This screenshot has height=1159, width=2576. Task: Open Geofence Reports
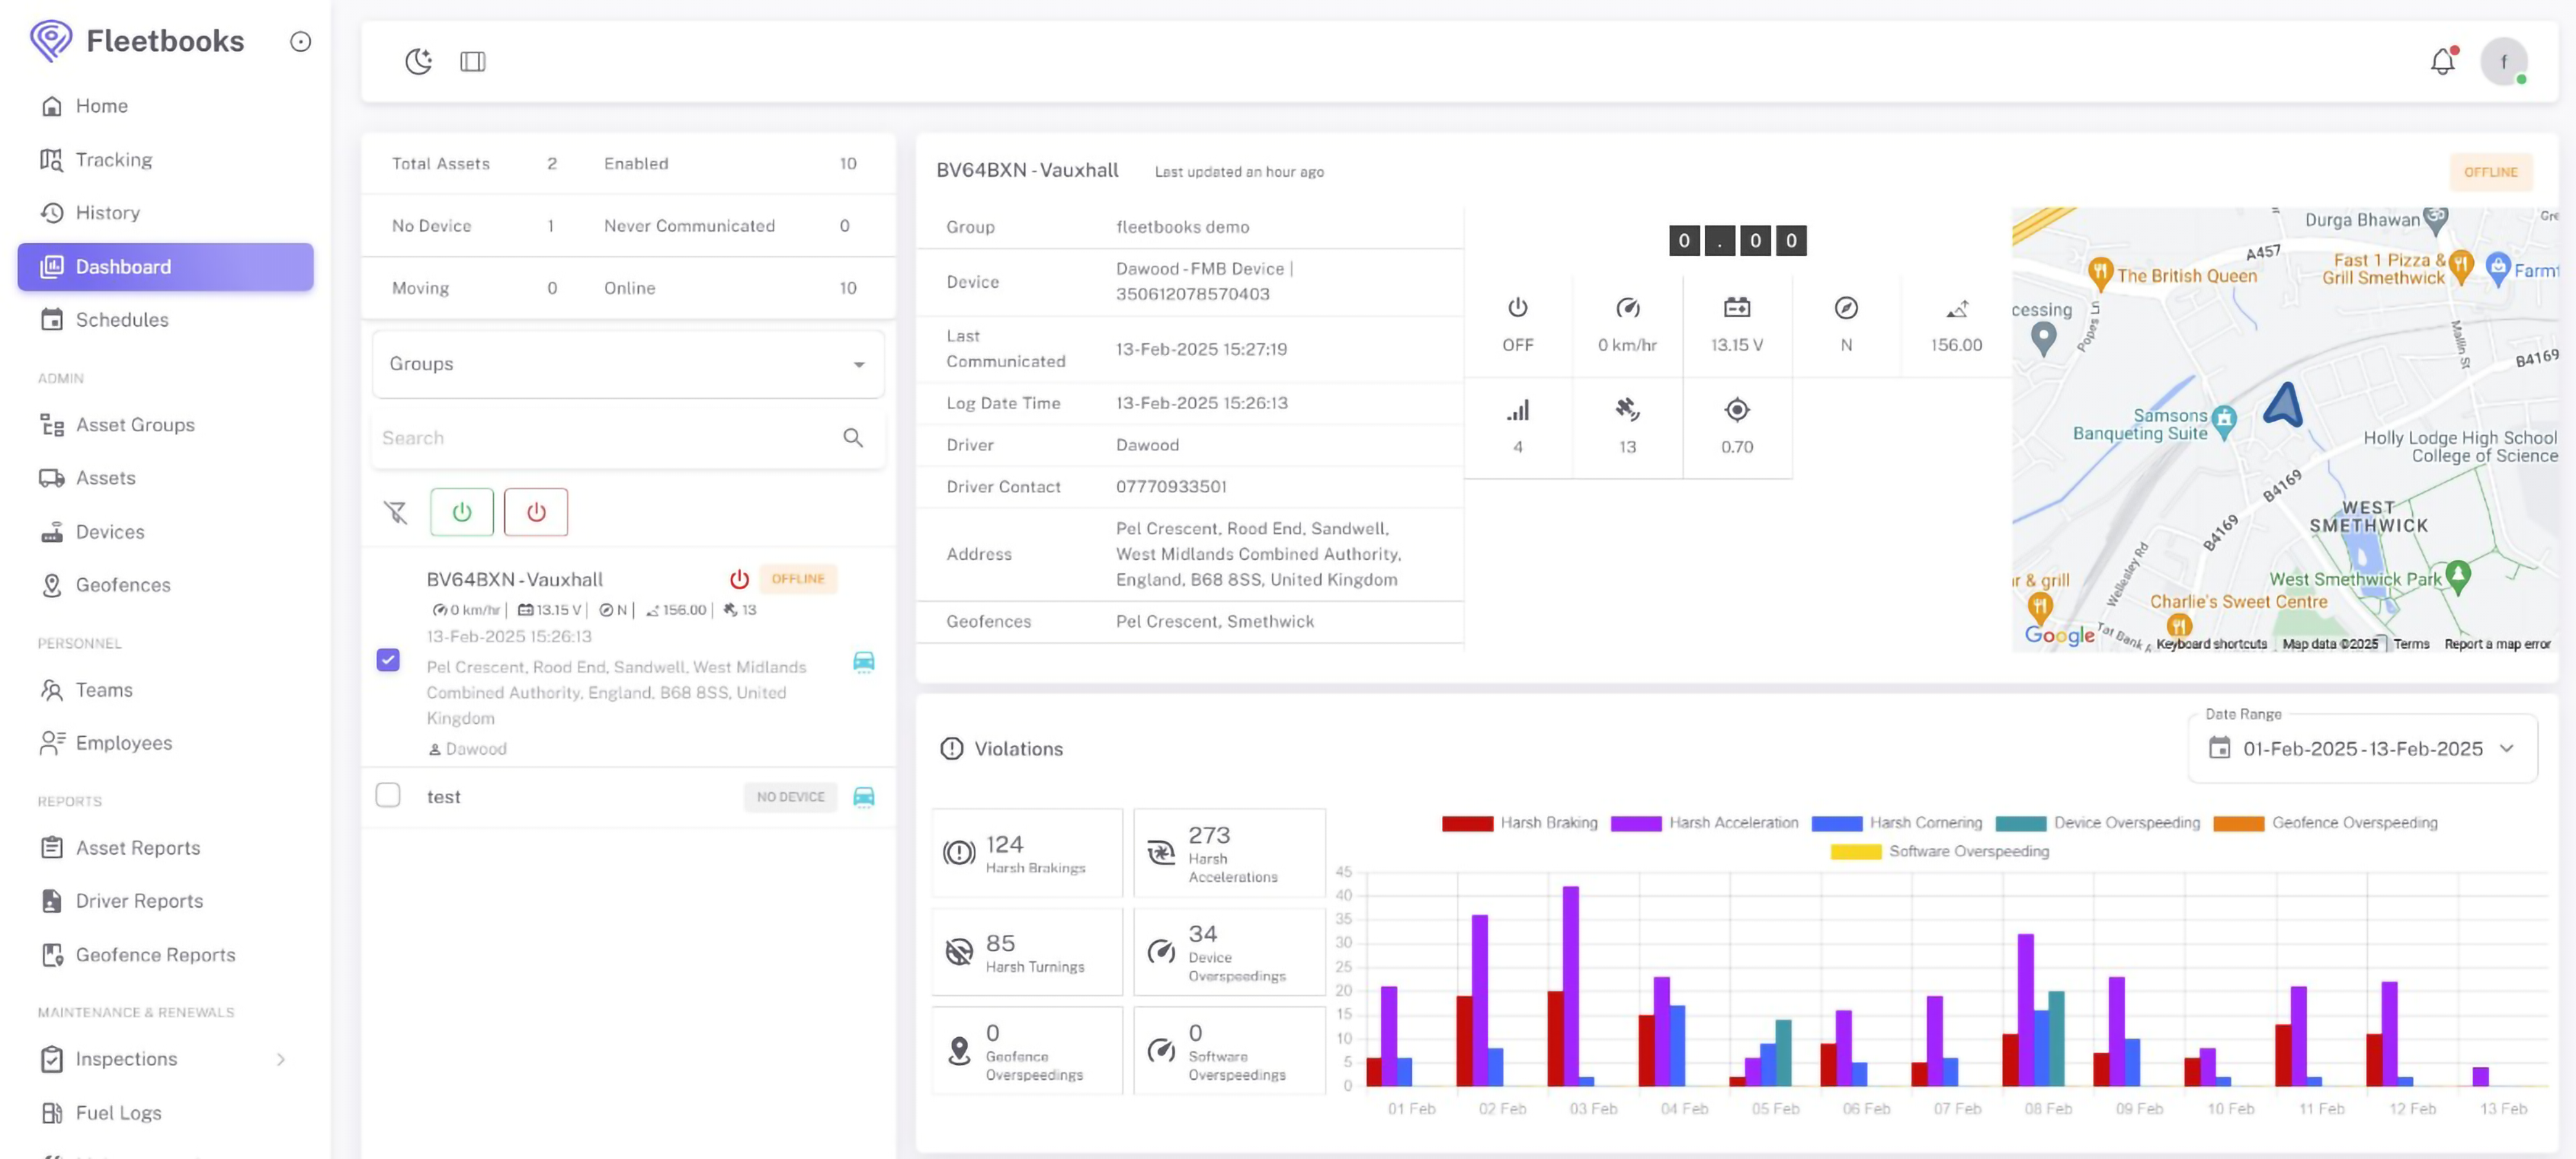coord(155,955)
